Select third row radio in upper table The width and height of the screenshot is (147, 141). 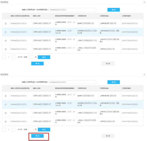(6, 41)
